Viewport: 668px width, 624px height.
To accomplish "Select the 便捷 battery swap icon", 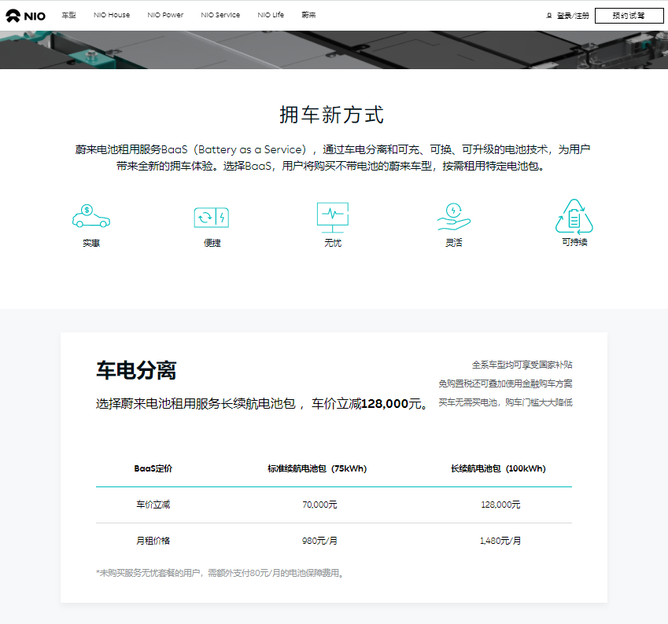I will [212, 218].
